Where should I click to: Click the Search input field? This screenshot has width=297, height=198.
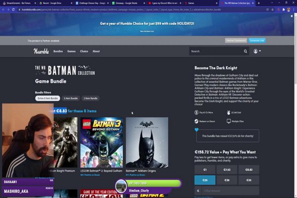click(216, 51)
